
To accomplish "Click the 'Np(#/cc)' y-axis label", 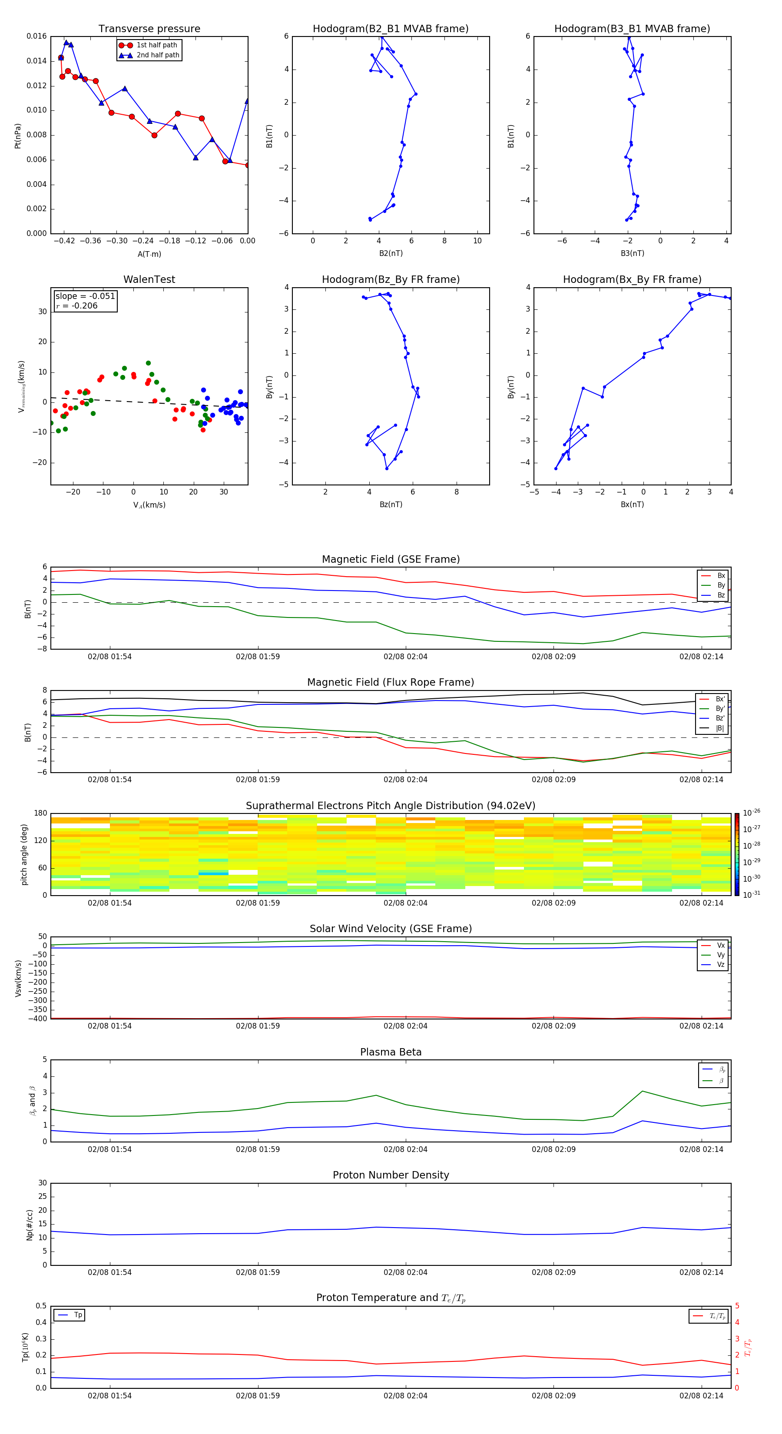I will tap(30, 1225).
